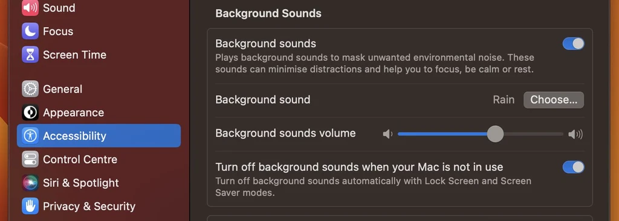Click the Appearance half-circle icon
Viewport: 619px width, 221px height.
click(30, 113)
